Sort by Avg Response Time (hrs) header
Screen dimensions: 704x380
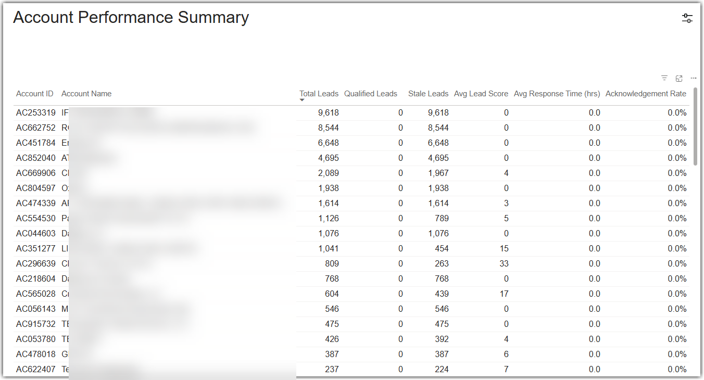pos(557,94)
